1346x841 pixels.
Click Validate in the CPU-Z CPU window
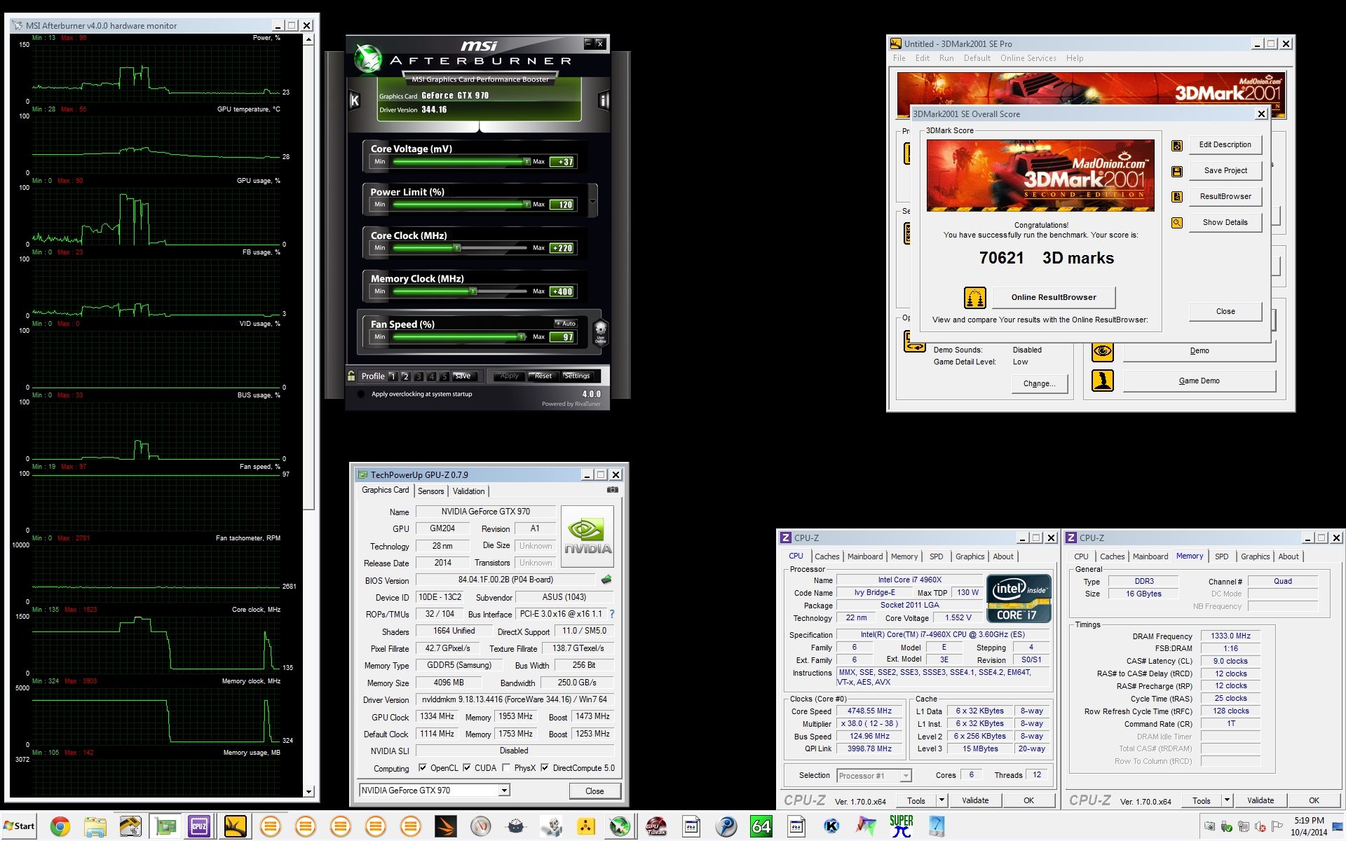[975, 800]
